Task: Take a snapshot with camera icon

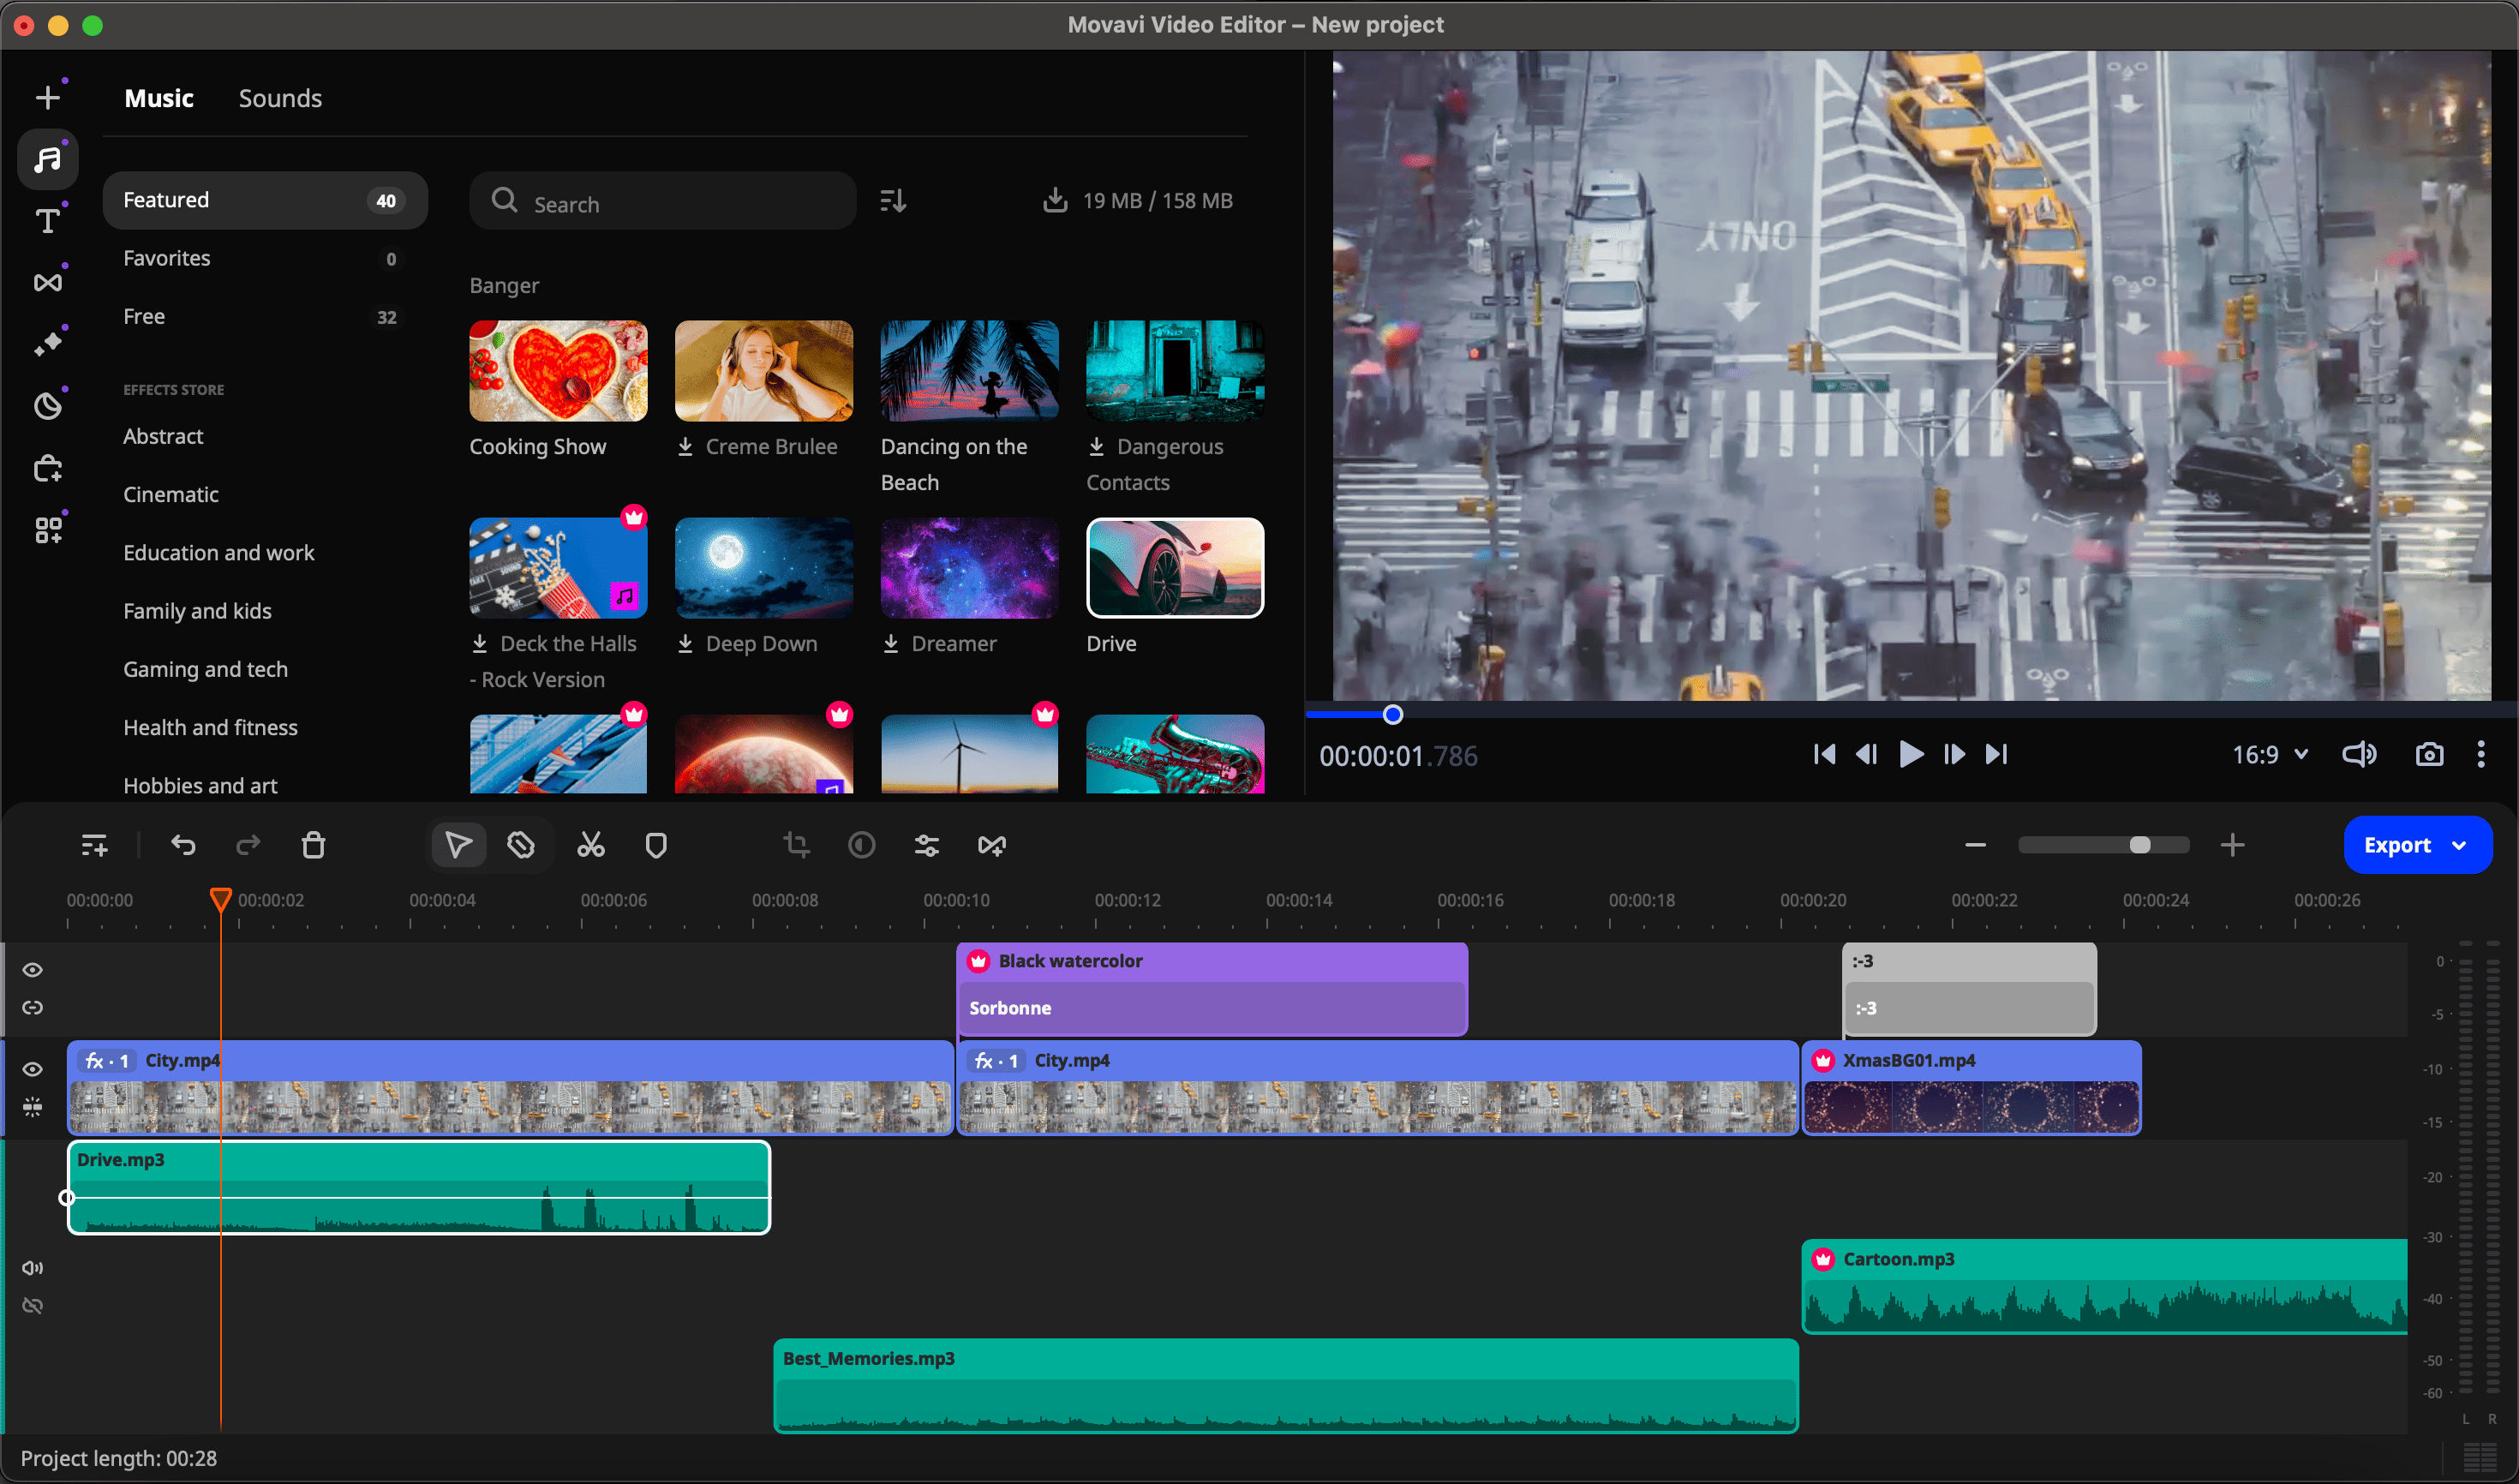Action: (2429, 755)
